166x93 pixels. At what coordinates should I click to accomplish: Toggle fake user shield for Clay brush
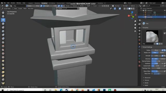pyautogui.click(x=157, y=44)
